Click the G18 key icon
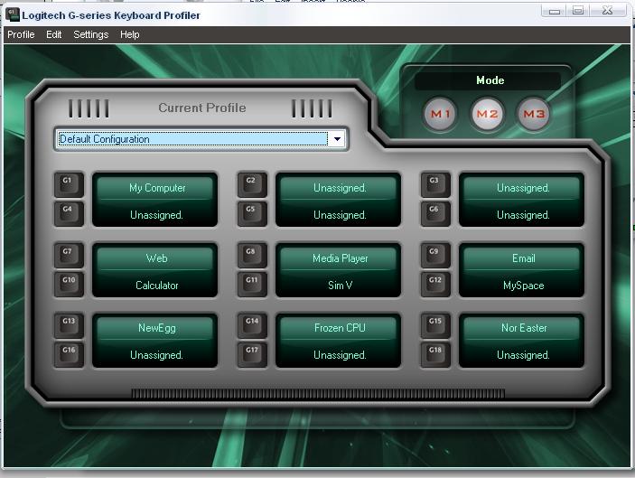 click(435, 354)
